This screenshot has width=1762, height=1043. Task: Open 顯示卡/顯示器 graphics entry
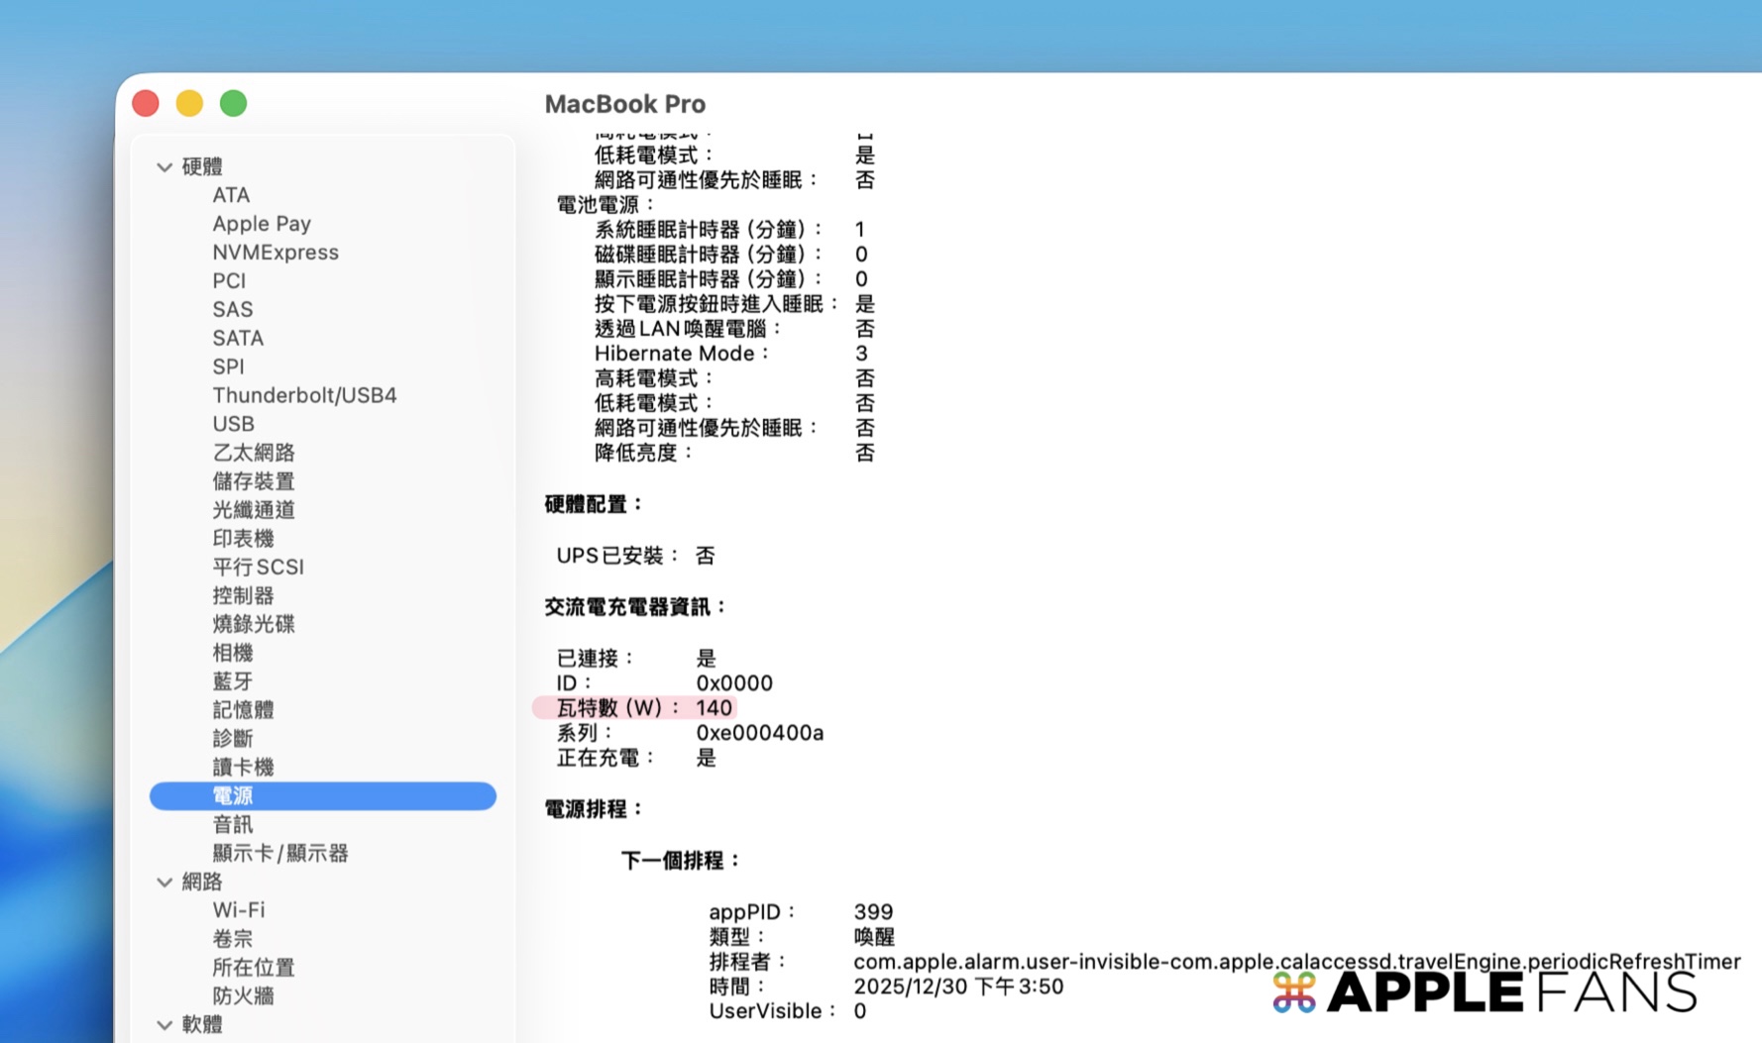tap(280, 853)
